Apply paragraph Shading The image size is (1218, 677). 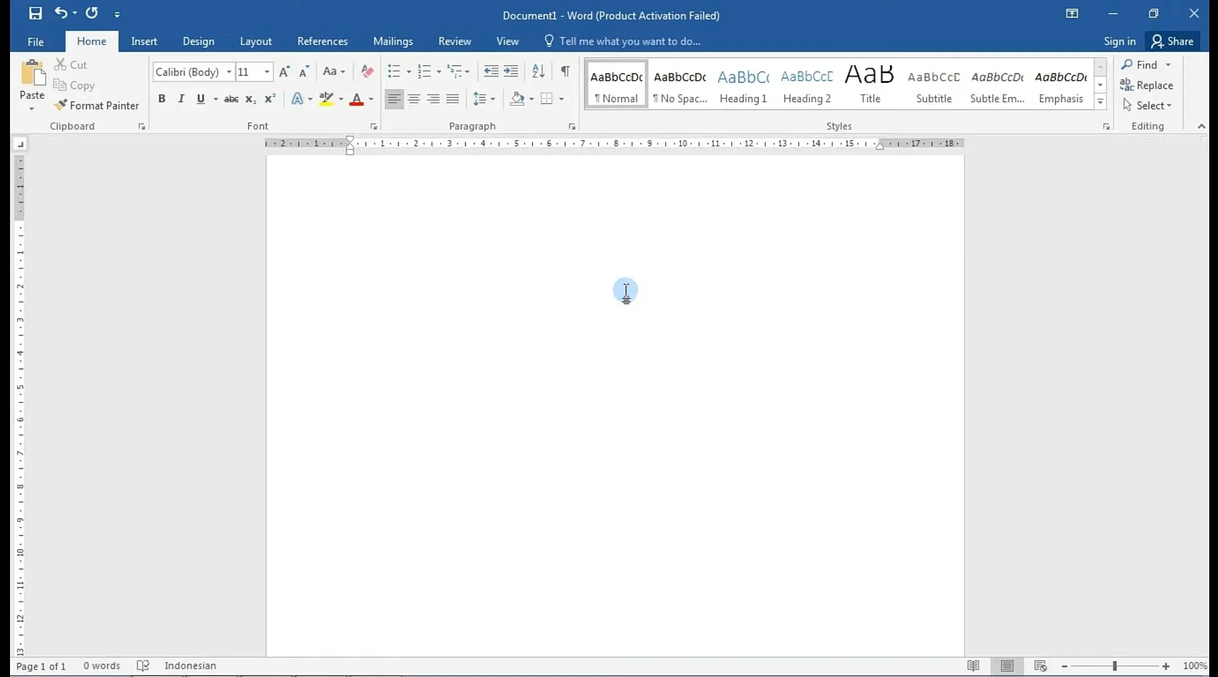click(517, 99)
